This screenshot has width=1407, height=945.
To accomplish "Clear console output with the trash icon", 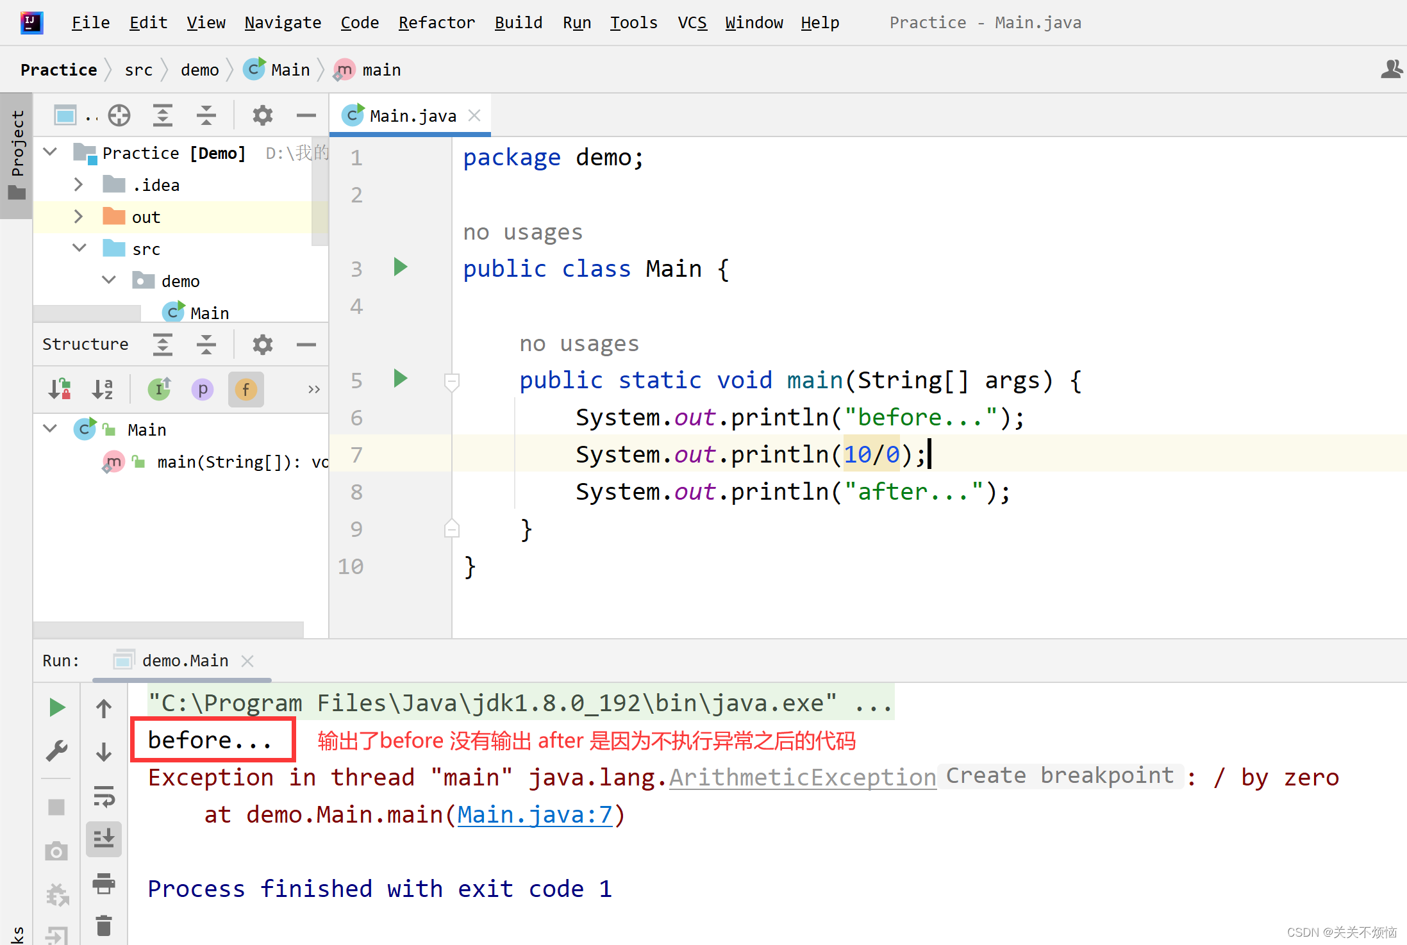I will point(104,926).
